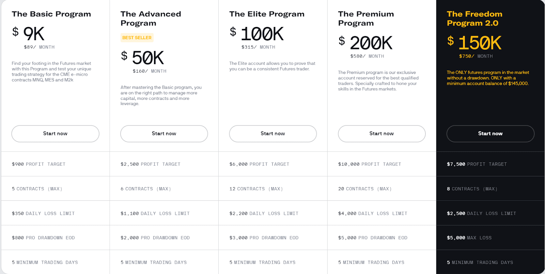Image resolution: width=545 pixels, height=274 pixels.
Task: Click the 12 CONTRACTS (MAX) row
Action: click(273, 188)
